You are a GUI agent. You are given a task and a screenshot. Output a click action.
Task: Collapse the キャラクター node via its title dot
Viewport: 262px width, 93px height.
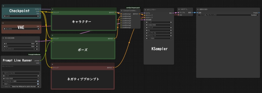[52, 9]
